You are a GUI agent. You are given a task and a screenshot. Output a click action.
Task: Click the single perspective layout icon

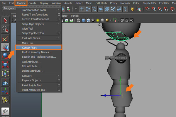click(x=5, y=111)
